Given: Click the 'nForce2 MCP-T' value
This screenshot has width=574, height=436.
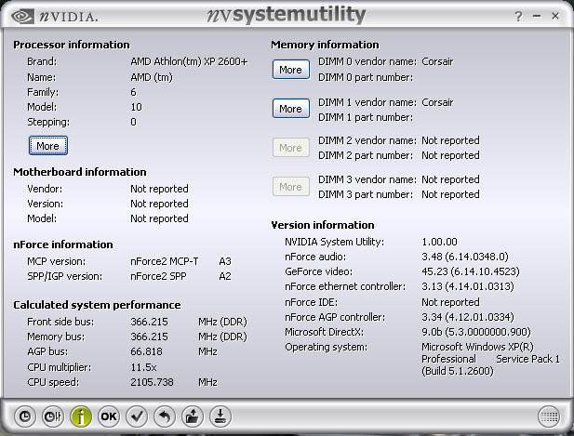Looking at the screenshot, I should pyautogui.click(x=165, y=261).
